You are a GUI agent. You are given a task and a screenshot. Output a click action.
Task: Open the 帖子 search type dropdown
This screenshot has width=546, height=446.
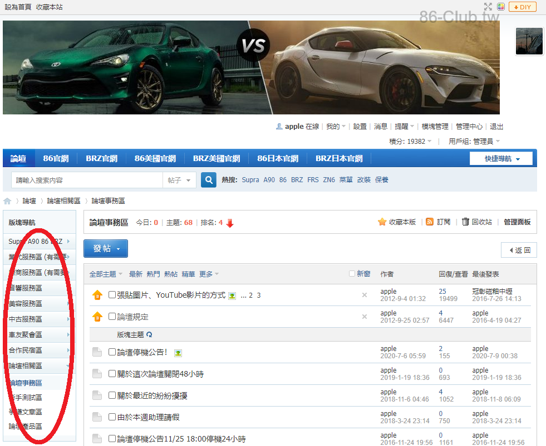point(179,180)
